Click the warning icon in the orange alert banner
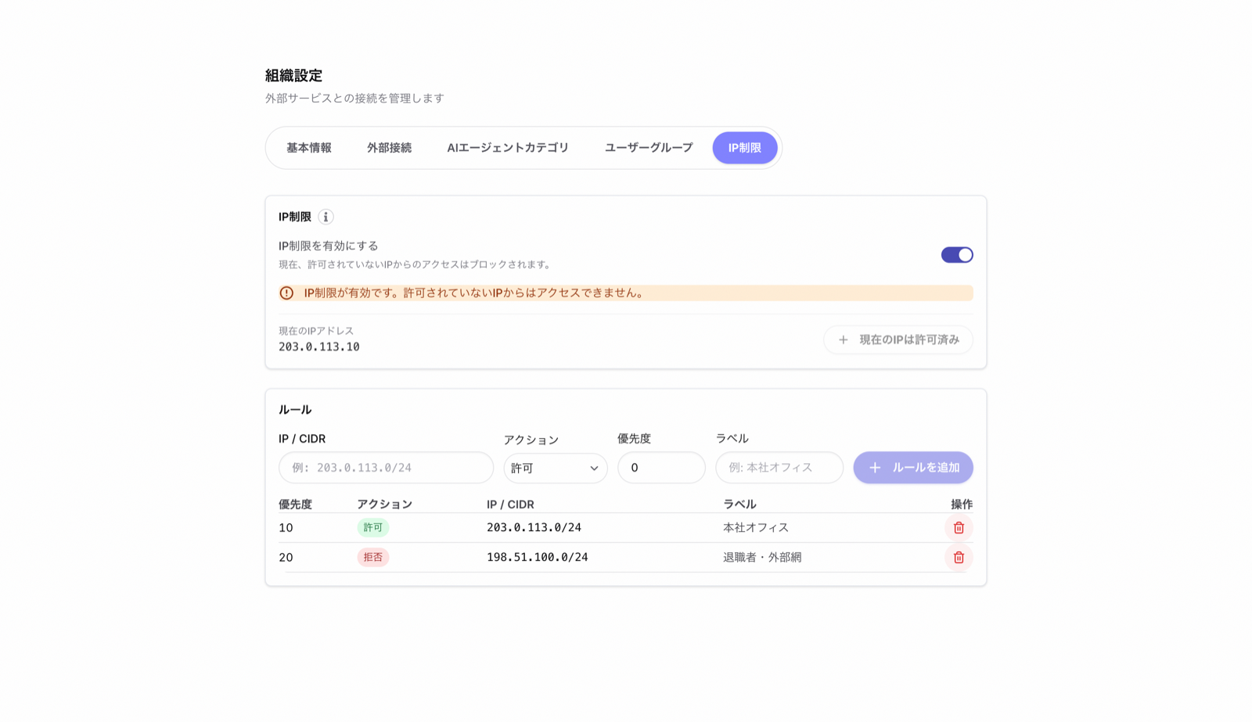Image resolution: width=1252 pixels, height=722 pixels. [x=286, y=293]
